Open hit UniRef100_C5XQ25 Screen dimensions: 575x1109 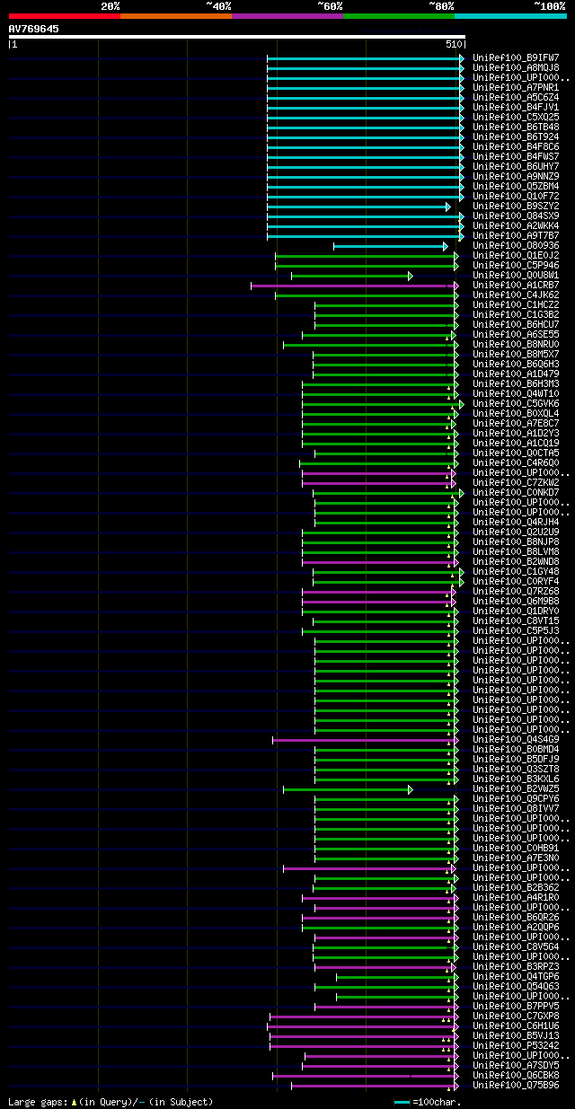coord(516,118)
